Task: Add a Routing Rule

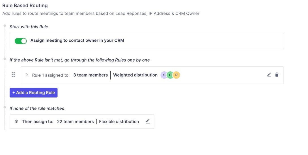Action: tap(33, 93)
